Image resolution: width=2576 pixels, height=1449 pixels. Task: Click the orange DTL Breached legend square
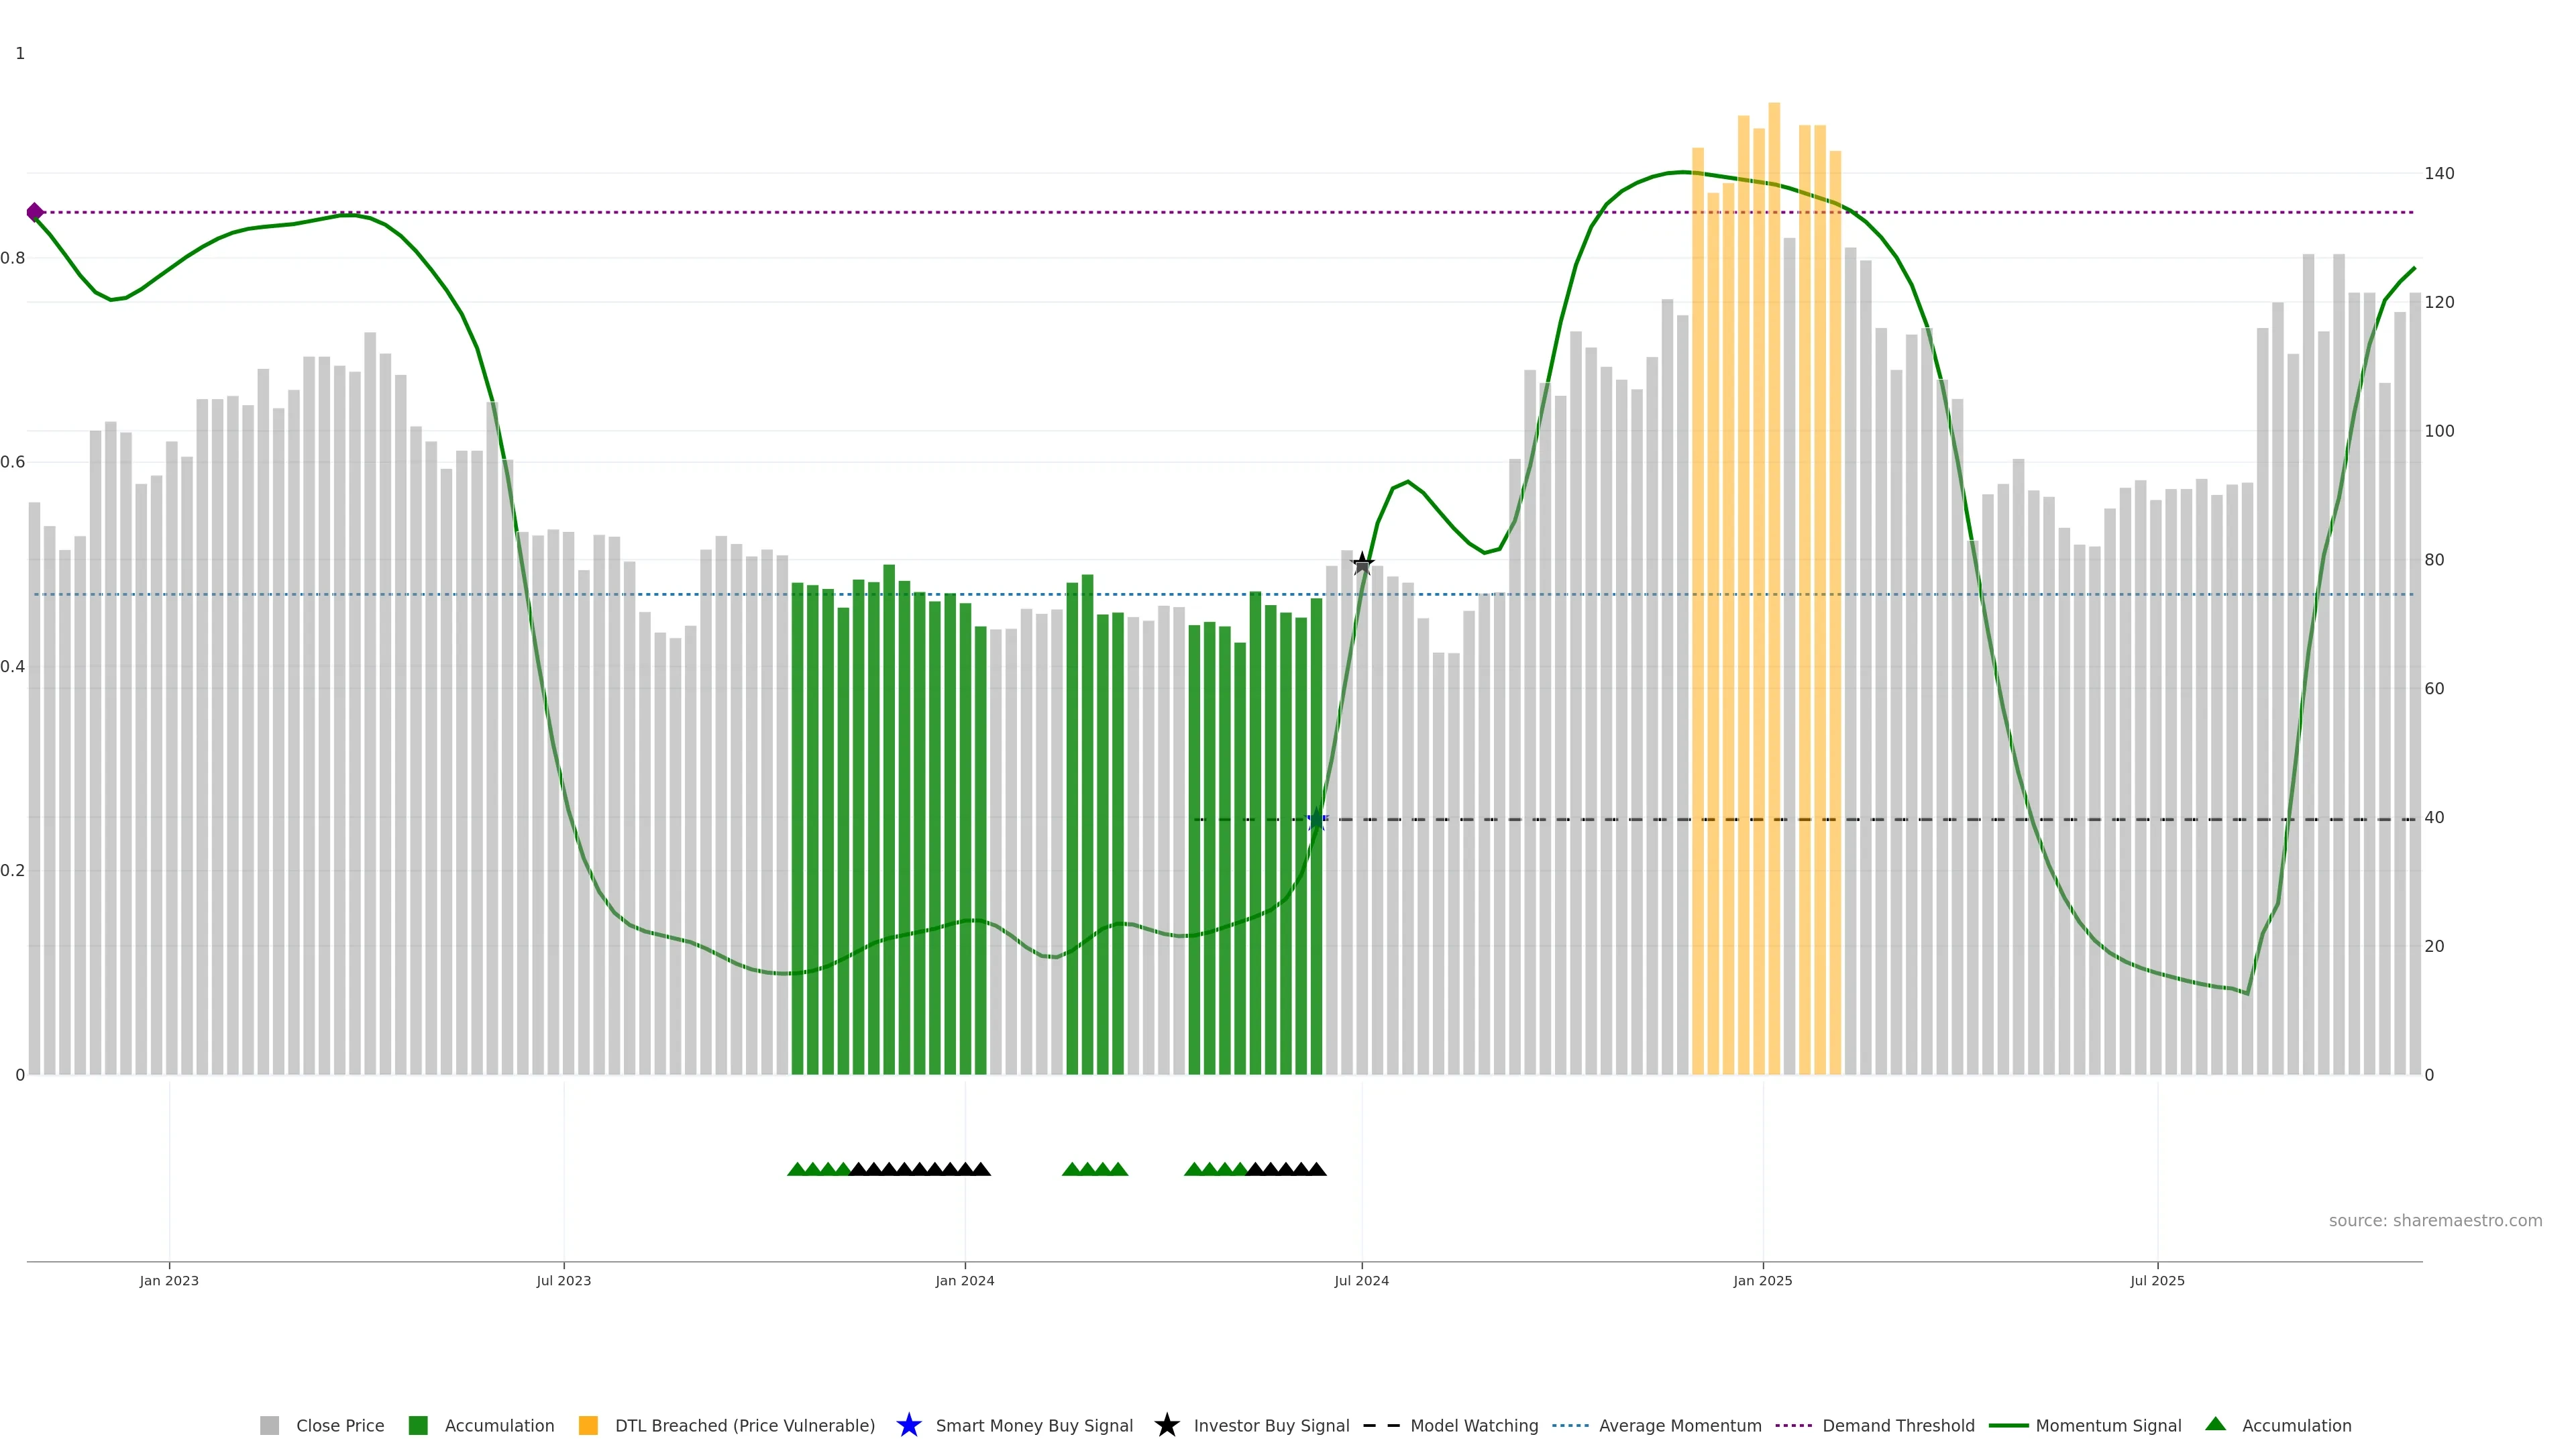tap(588, 1426)
